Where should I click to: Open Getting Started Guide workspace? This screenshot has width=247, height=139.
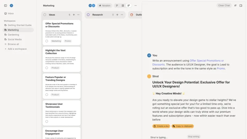[x=18, y=25]
